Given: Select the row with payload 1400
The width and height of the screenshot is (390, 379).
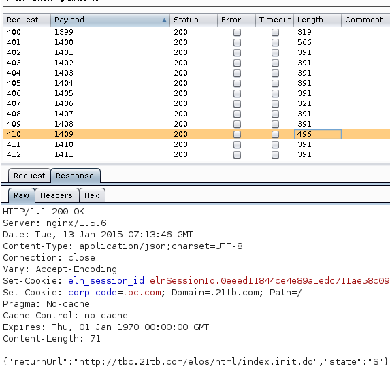Looking at the screenshot, I should (x=197, y=42).
